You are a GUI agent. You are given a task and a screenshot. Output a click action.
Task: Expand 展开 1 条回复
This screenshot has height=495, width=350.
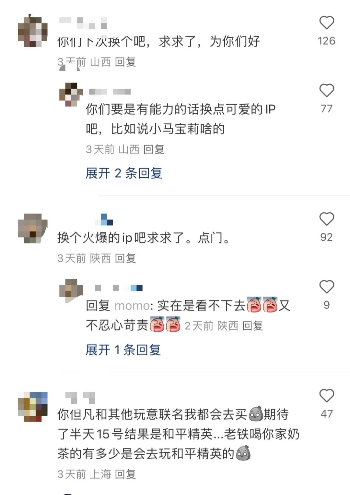tap(123, 350)
